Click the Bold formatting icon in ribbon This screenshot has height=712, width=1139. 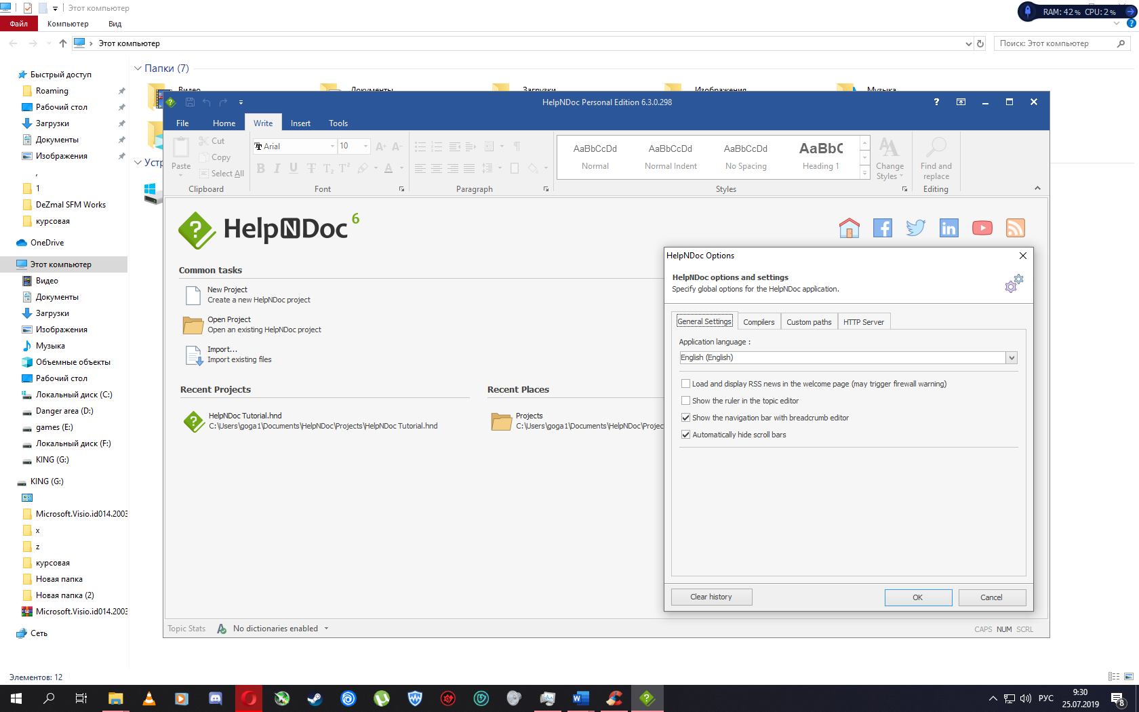point(261,168)
